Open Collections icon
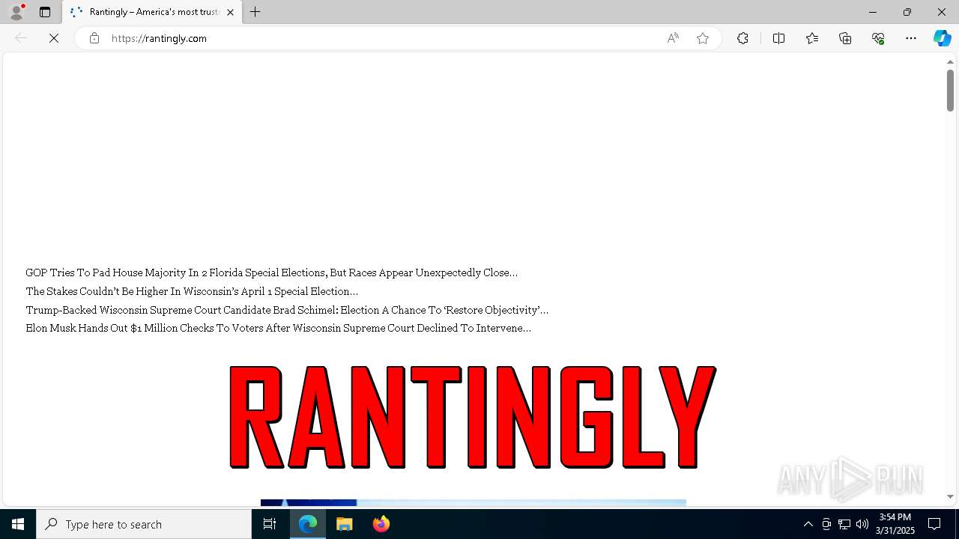Screen dimensions: 959x539 (845, 38)
